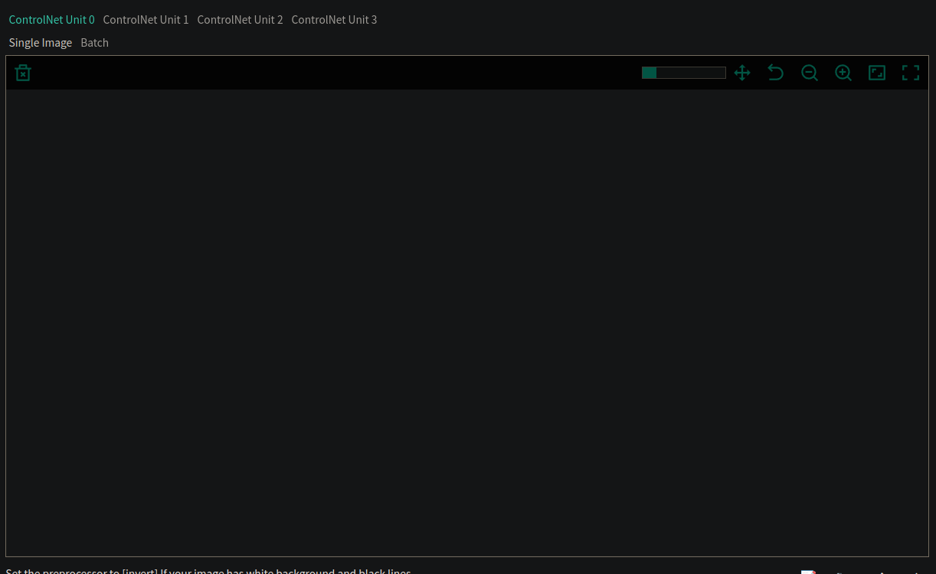Return to ControlNet Unit 0
Viewport: 936px width, 574px height.
(51, 19)
